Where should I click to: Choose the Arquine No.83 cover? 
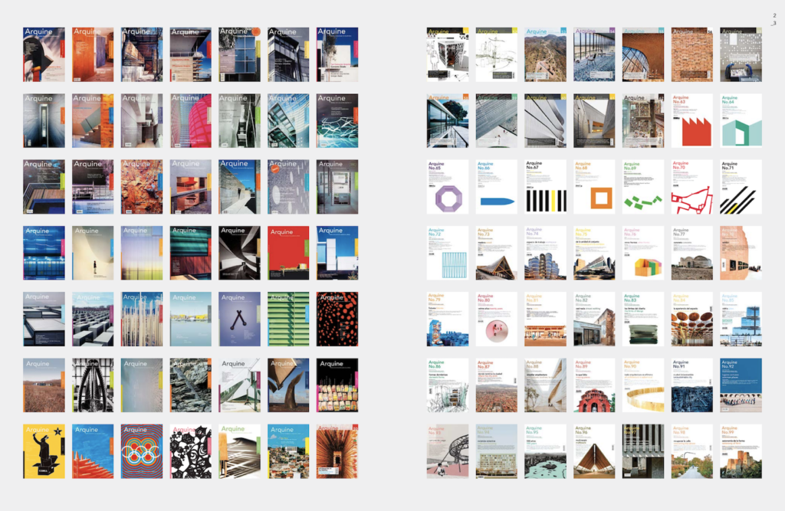[643, 319]
